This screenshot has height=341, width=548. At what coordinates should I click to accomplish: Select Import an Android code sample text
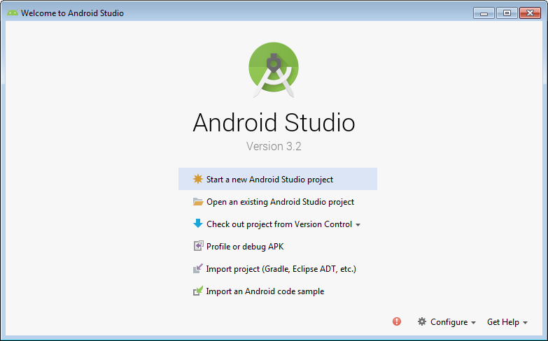point(265,291)
